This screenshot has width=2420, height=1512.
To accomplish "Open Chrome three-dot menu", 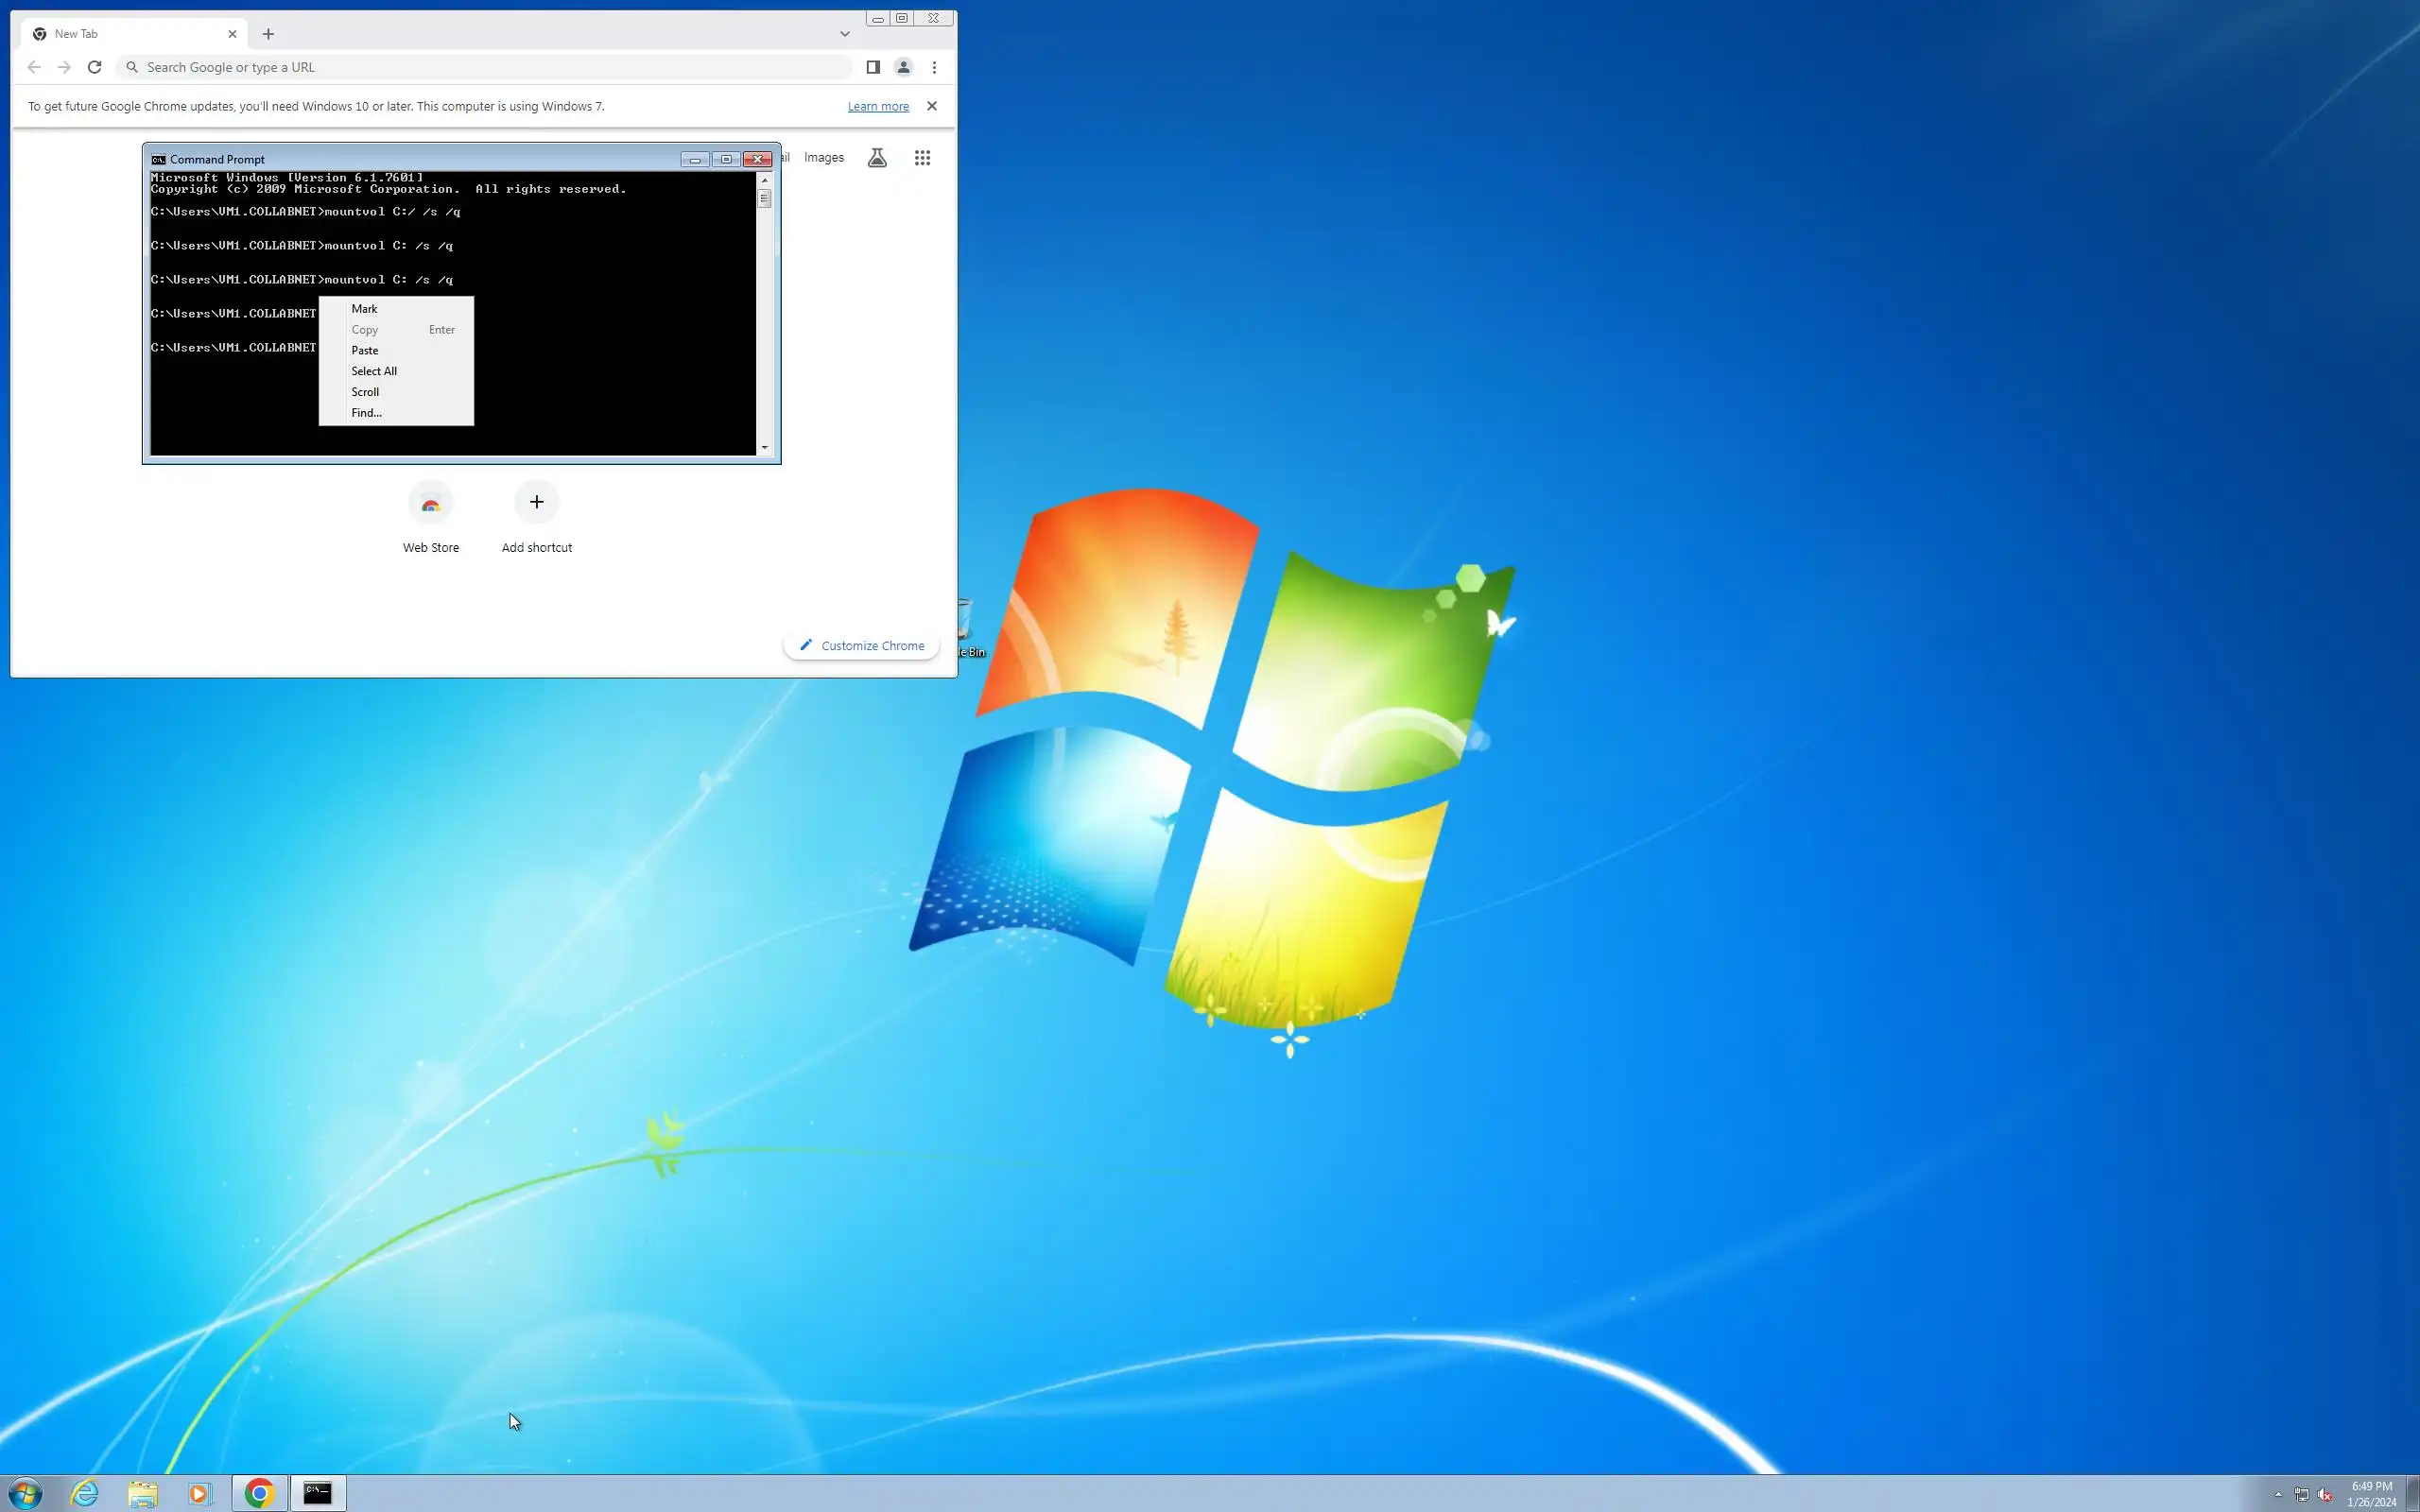I will tap(934, 67).
